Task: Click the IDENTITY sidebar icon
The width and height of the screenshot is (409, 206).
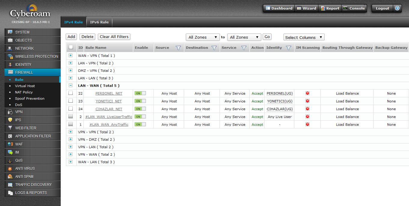Action: [10, 64]
